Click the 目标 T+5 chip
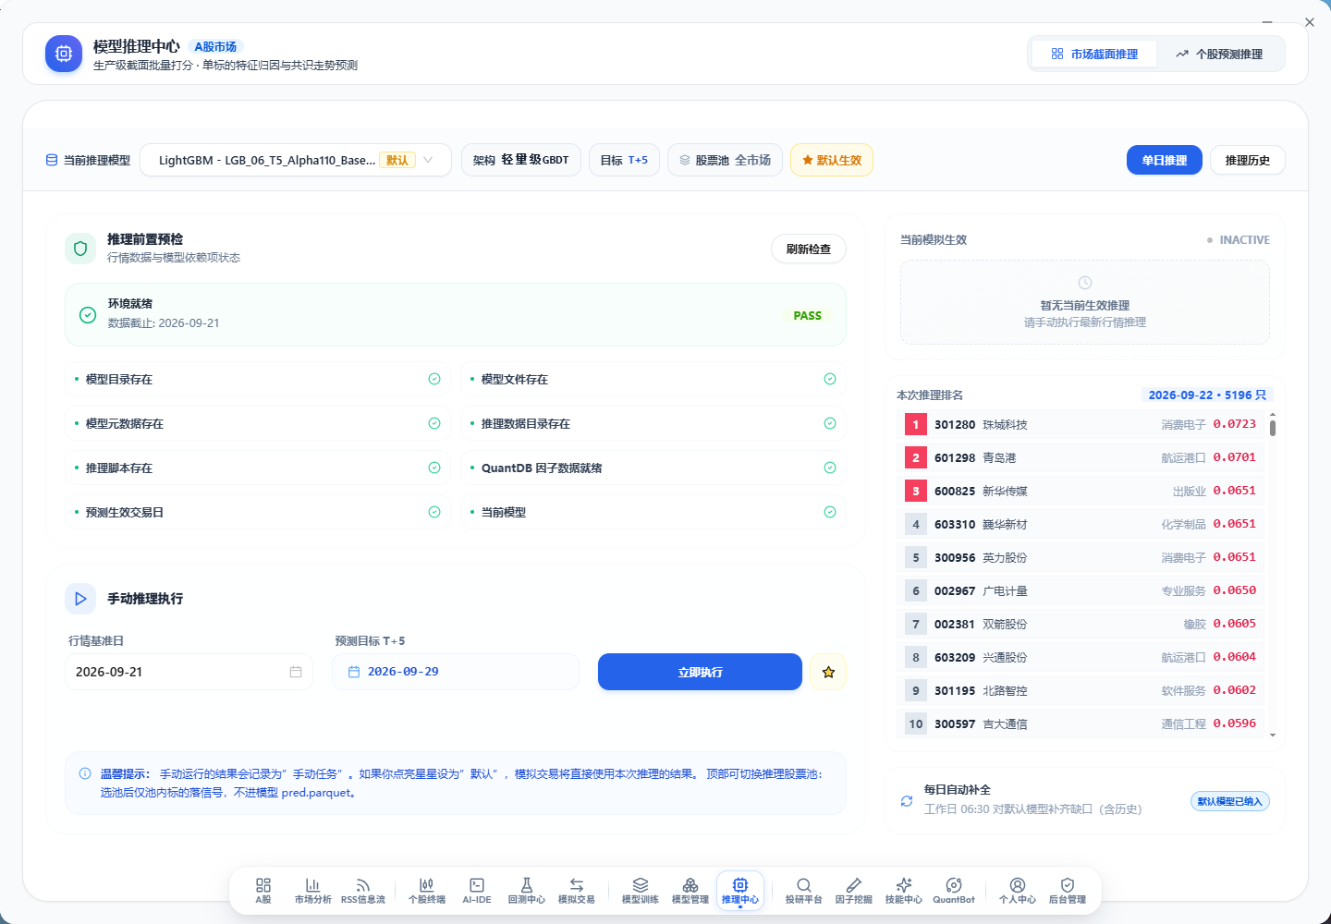 [625, 160]
